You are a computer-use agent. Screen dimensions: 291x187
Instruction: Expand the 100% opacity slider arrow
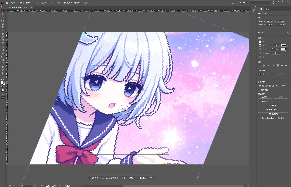pyautogui.click(x=279, y=53)
